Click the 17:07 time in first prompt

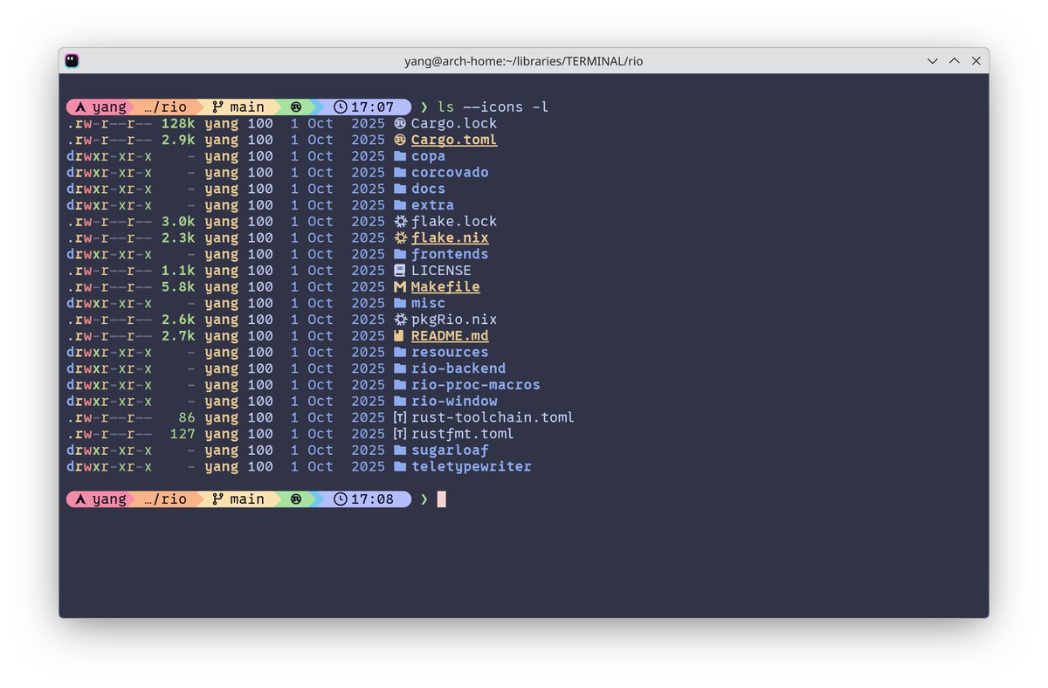click(373, 107)
